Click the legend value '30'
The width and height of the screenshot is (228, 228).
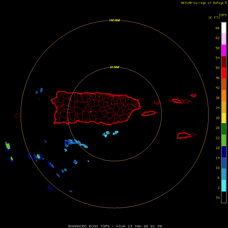pos(218,118)
